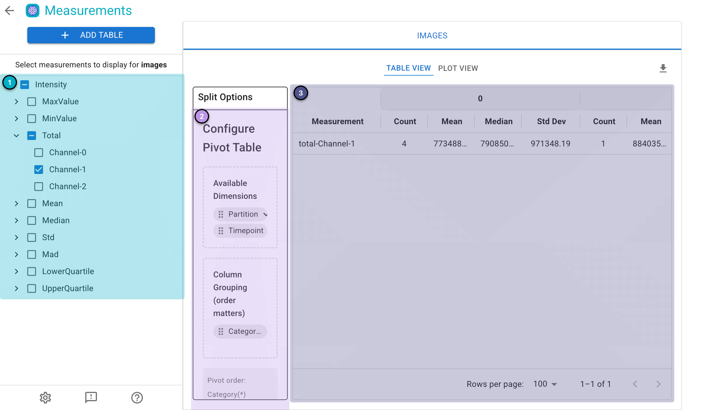This screenshot has width=703, height=410.
Task: Switch to the Images tab
Action: tap(432, 35)
